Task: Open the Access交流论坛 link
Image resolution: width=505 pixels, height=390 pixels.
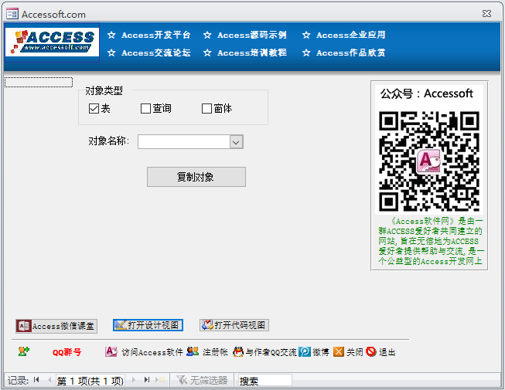Action: [156, 53]
